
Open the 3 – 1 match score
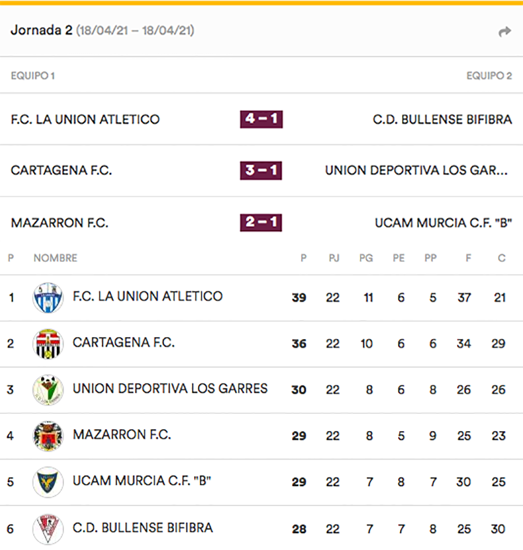[261, 170]
